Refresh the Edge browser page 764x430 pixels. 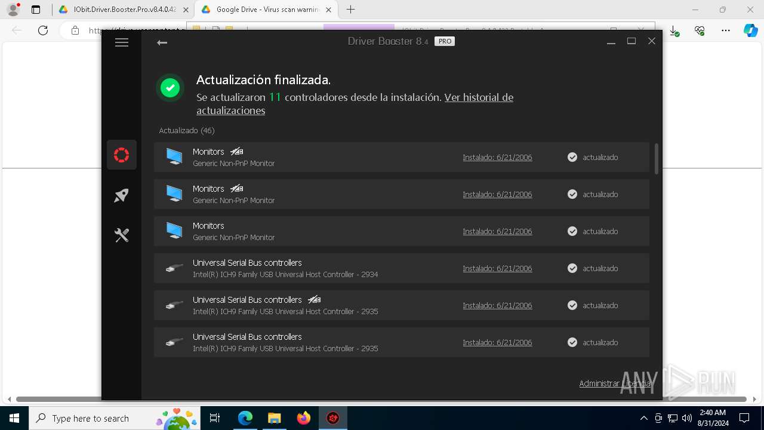[x=43, y=30]
